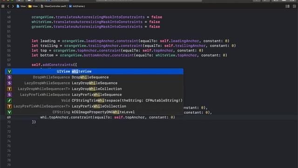Click 'self.addConstraints([' code text
The height and width of the screenshot is (168, 298).
pos(54,65)
